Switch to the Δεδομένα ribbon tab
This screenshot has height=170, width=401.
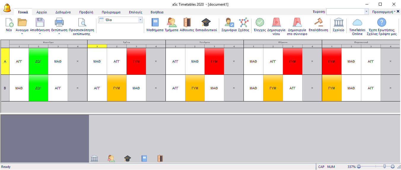(63, 12)
